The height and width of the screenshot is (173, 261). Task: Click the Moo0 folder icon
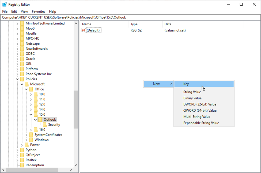pos(22,28)
